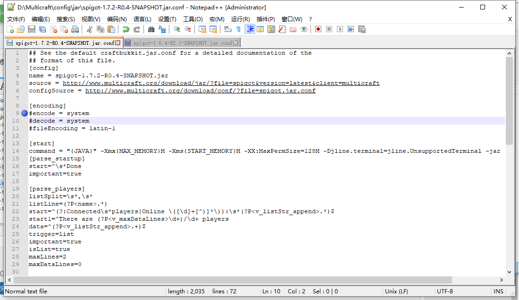Screen dimensions: 519x300
Task: Toggle word wrap toolbar icon
Action: point(228,29)
